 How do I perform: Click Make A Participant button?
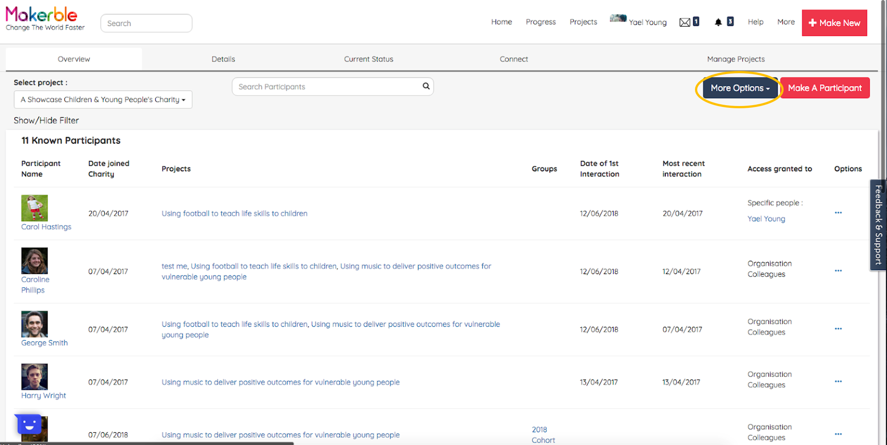(x=825, y=88)
